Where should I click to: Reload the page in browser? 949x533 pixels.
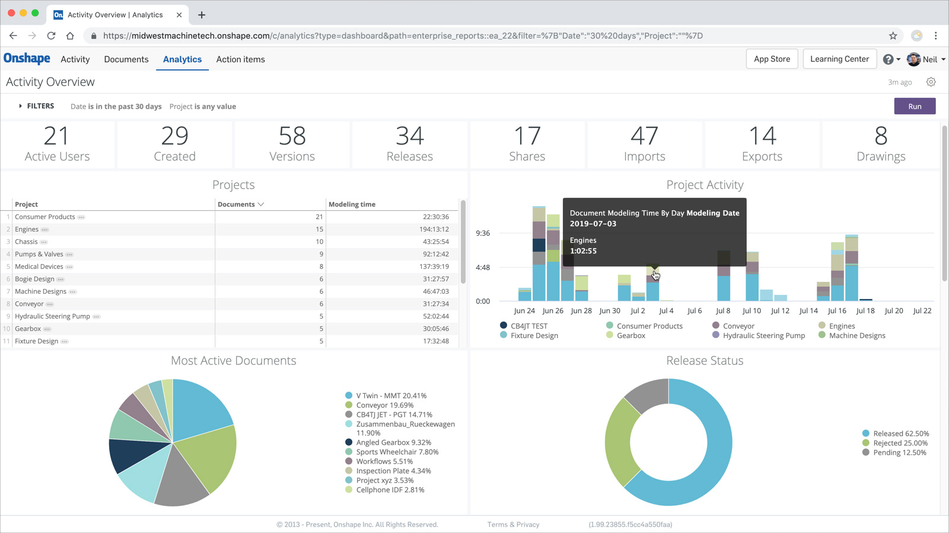(51, 36)
